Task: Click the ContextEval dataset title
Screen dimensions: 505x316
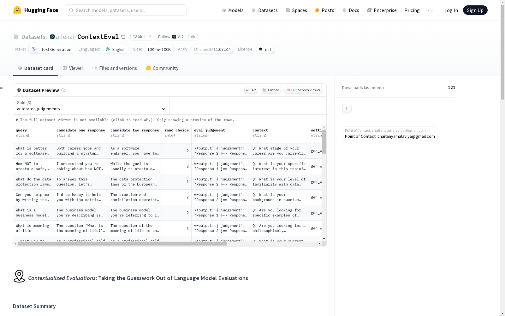Action: (98, 37)
